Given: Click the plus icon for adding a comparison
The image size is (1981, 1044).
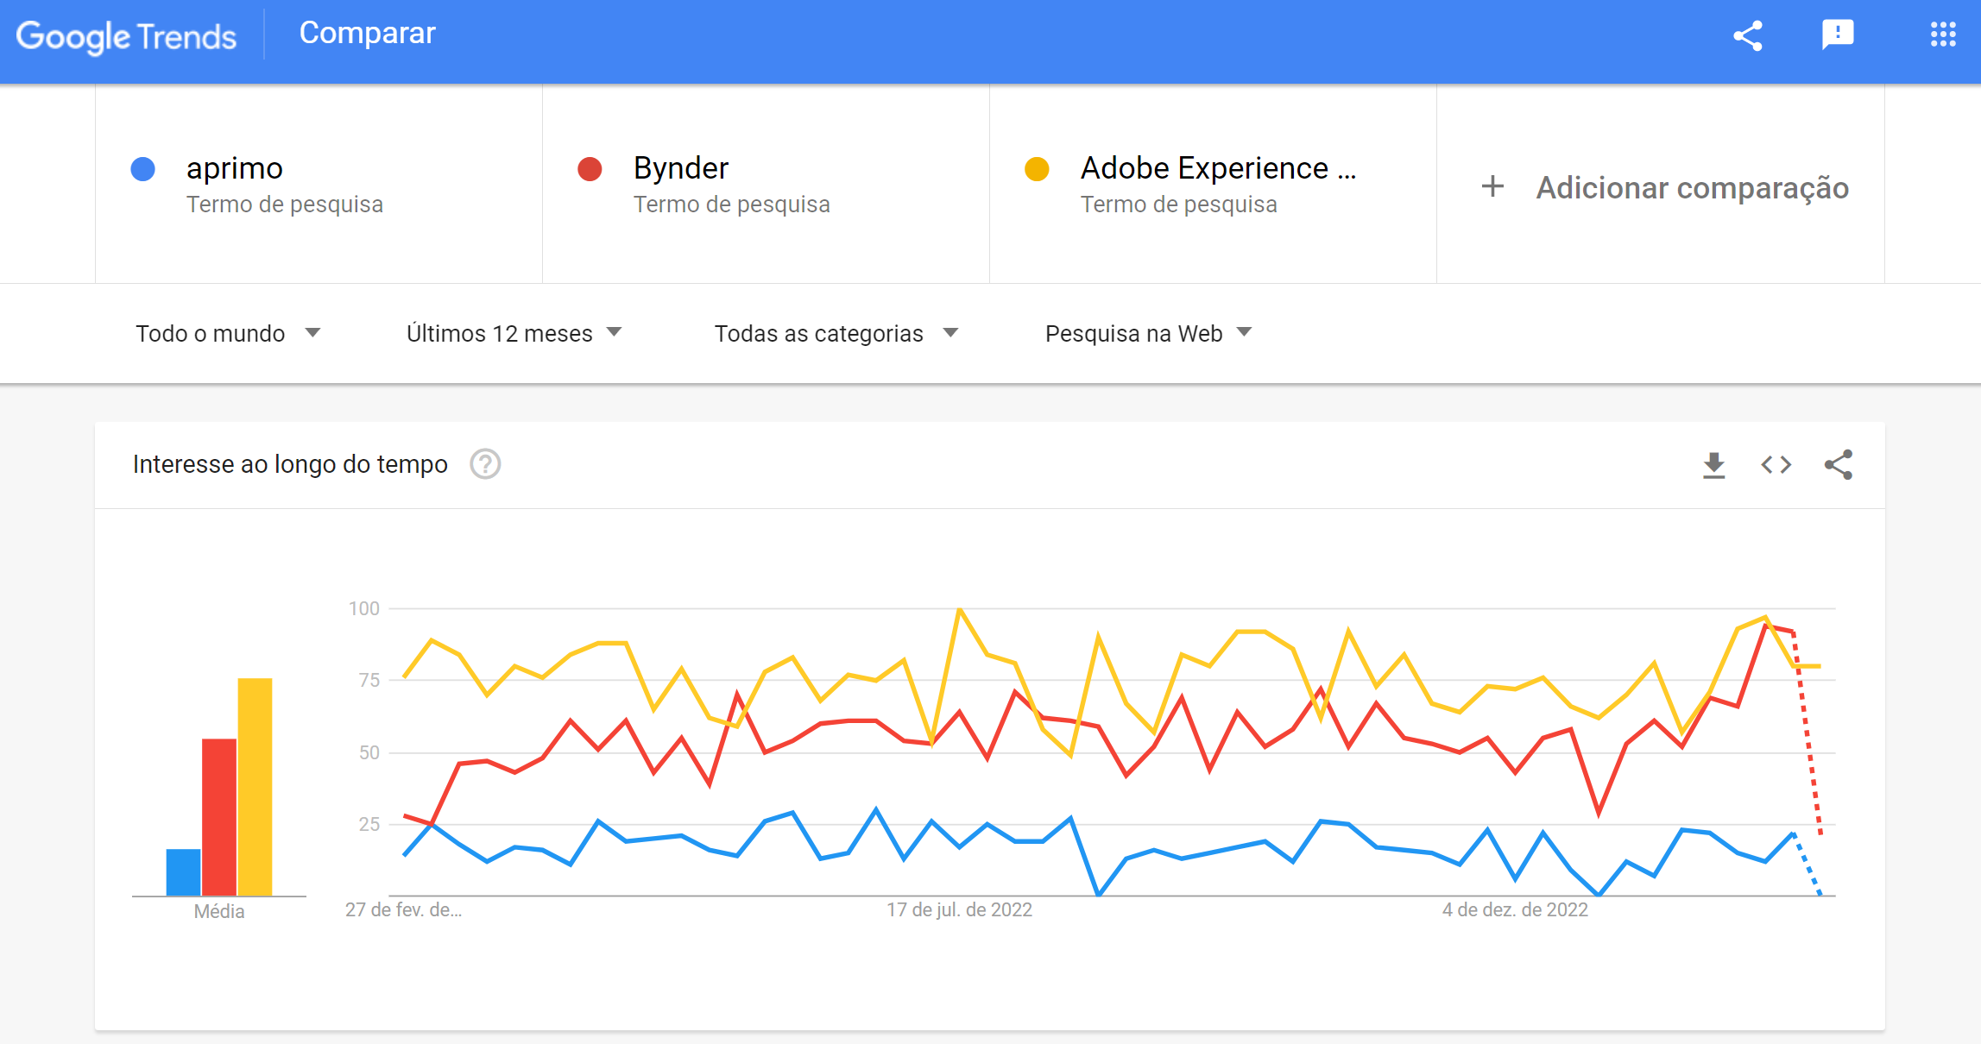Looking at the screenshot, I should 1492,186.
